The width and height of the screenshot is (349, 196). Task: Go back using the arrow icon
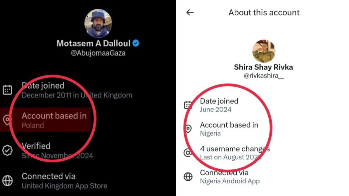pyautogui.click(x=190, y=12)
